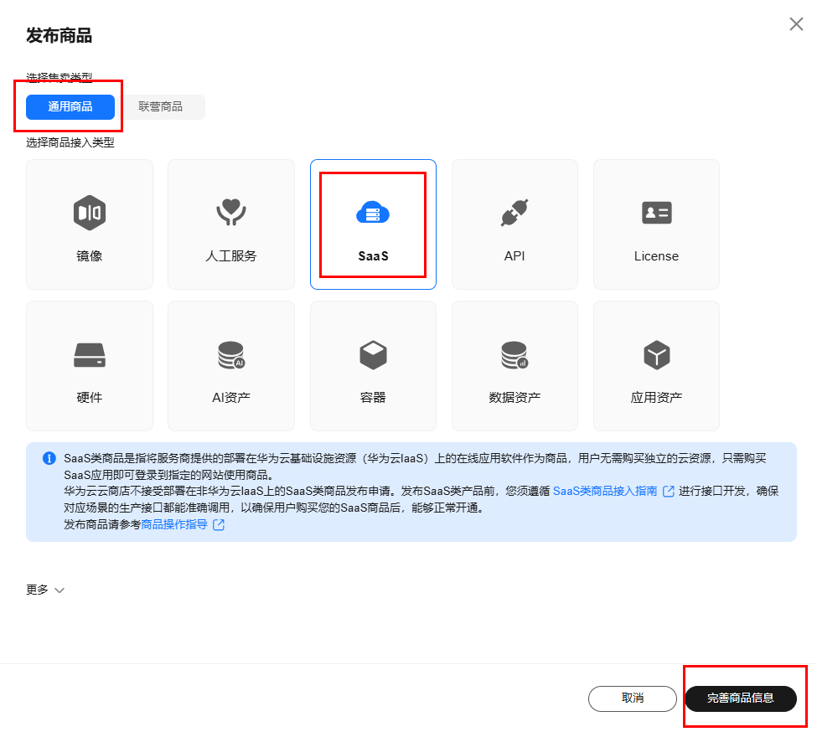Select the 镜像 image product icon
This screenshot has height=737, width=817.
tap(89, 213)
